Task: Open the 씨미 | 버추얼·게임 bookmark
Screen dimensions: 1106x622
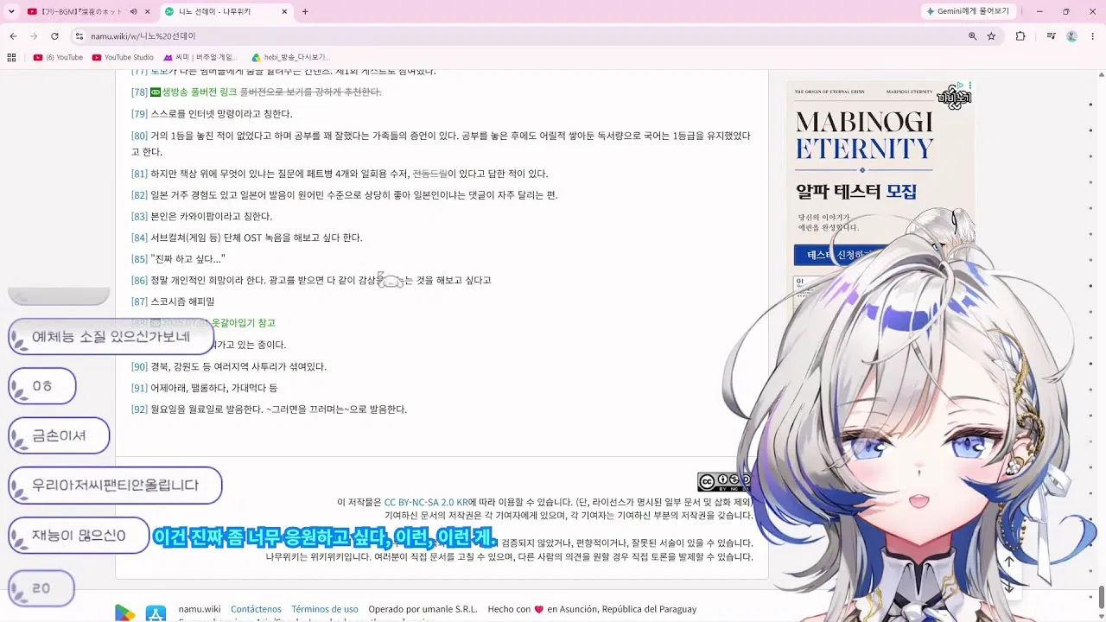Action: pyautogui.click(x=200, y=58)
